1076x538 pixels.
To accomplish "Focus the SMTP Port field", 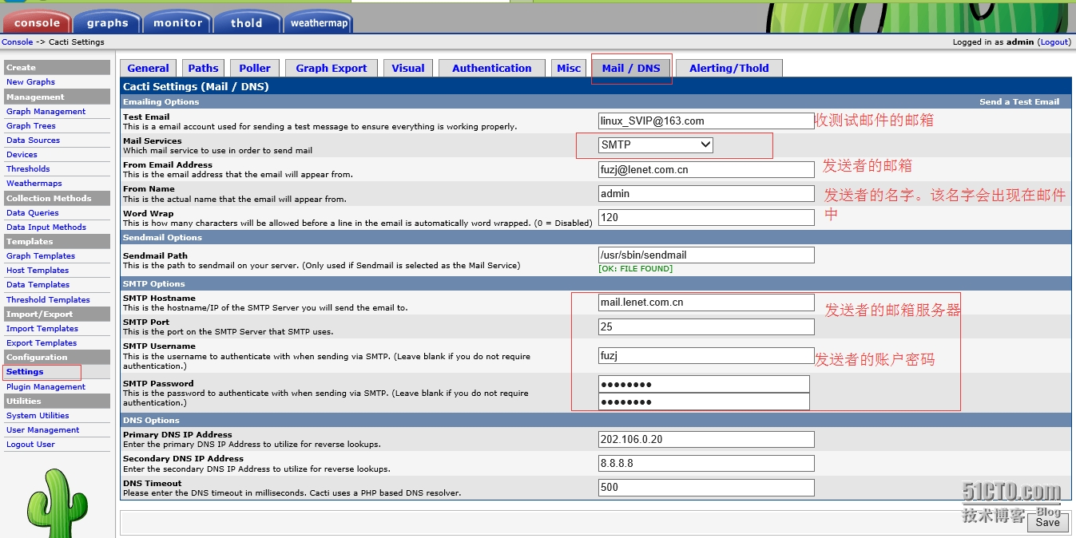I will pos(706,326).
